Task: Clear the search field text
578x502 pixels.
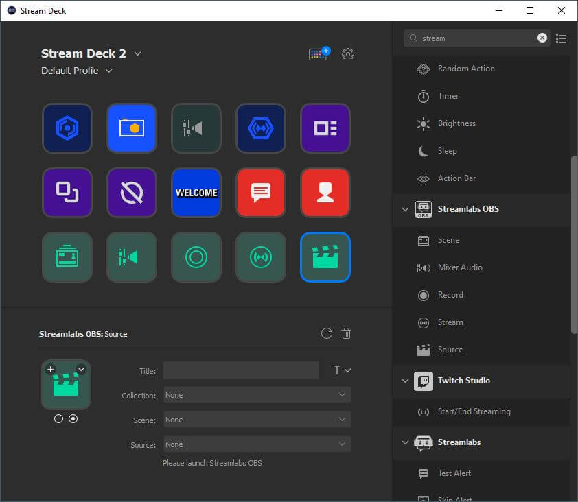Action: tap(542, 38)
